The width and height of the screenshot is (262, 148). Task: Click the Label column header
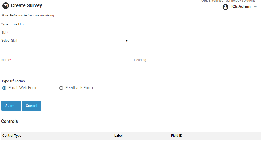pos(118,136)
